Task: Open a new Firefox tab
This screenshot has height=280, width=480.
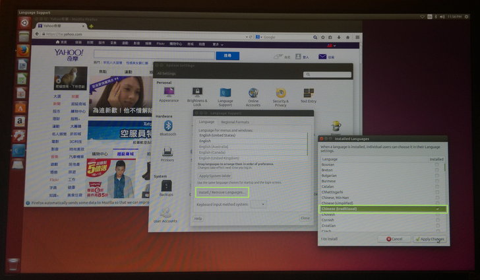Action: [91, 26]
